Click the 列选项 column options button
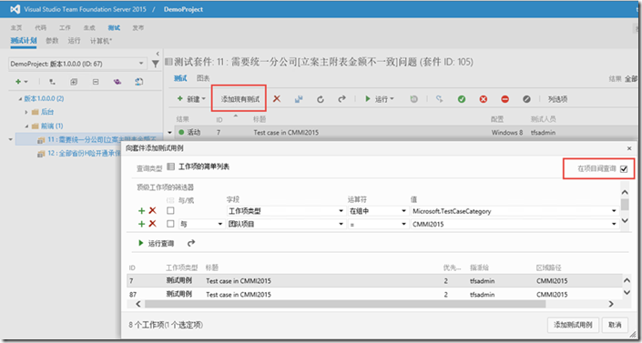The height and width of the screenshot is (343, 642). pyautogui.click(x=557, y=99)
